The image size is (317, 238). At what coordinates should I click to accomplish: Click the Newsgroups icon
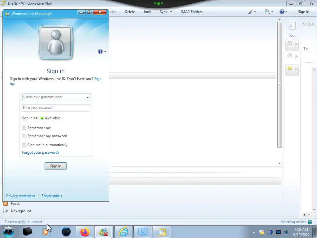click(6, 211)
